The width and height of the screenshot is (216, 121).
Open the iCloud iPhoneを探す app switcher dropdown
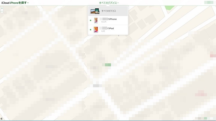tap(15, 3)
